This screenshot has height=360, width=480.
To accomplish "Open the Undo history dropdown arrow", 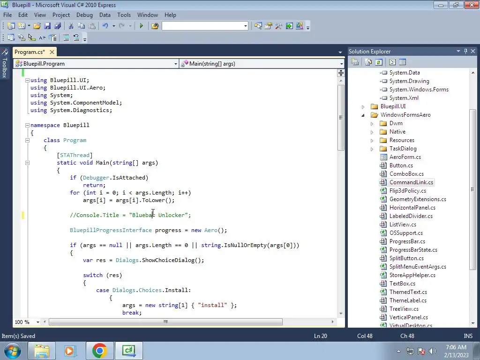I will [x=113, y=26].
